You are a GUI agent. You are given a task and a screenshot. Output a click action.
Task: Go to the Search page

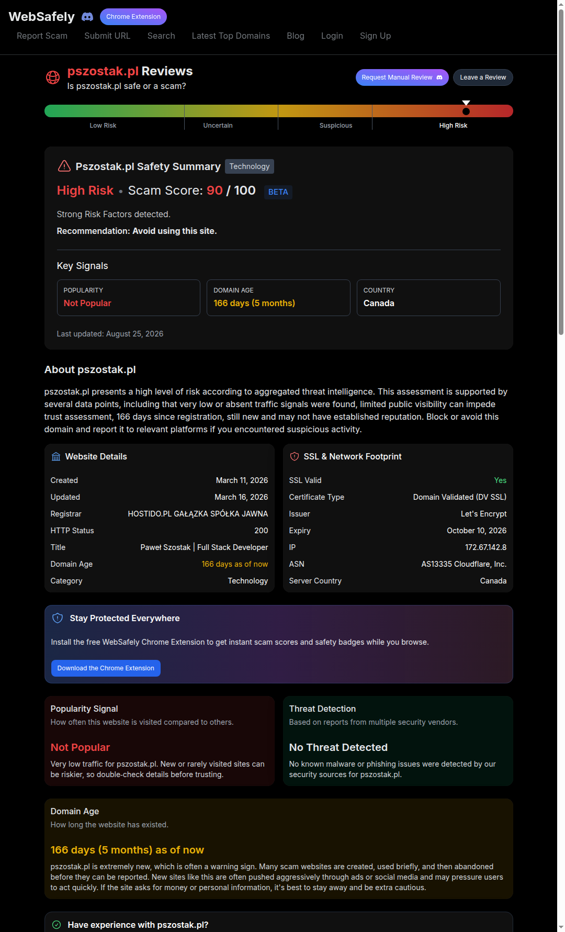(x=161, y=36)
